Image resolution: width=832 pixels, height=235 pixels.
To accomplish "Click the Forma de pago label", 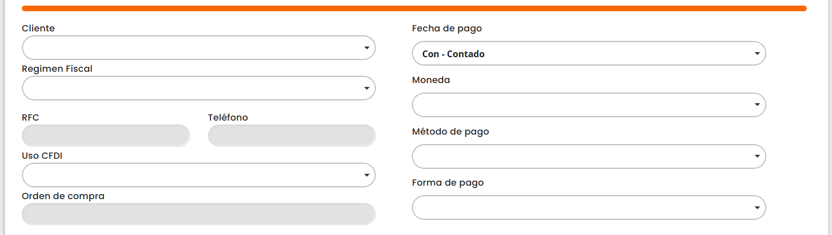I will (x=448, y=183).
